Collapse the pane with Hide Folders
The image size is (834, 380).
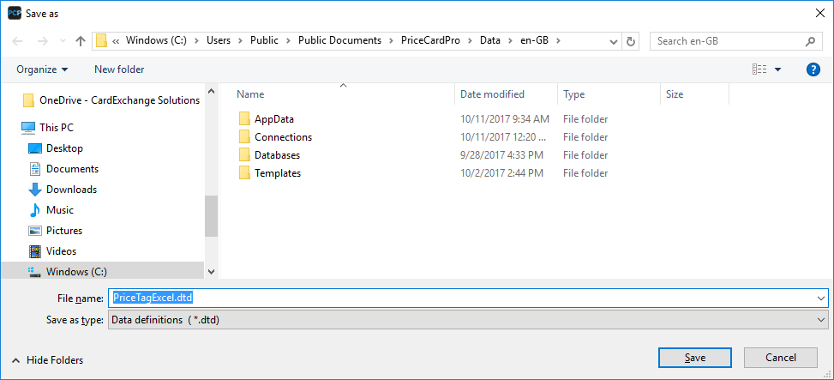tap(47, 360)
